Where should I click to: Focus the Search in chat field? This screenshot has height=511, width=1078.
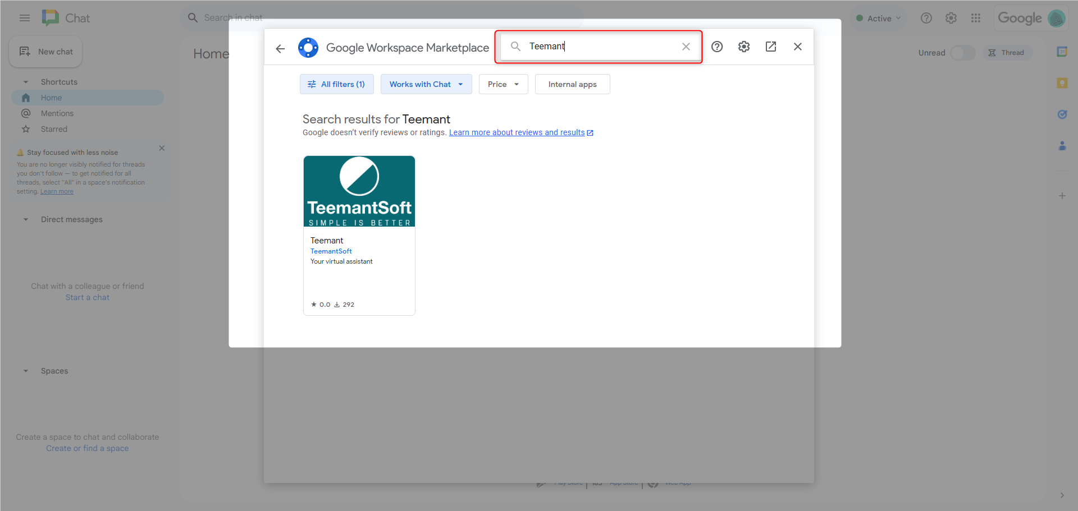click(382, 18)
